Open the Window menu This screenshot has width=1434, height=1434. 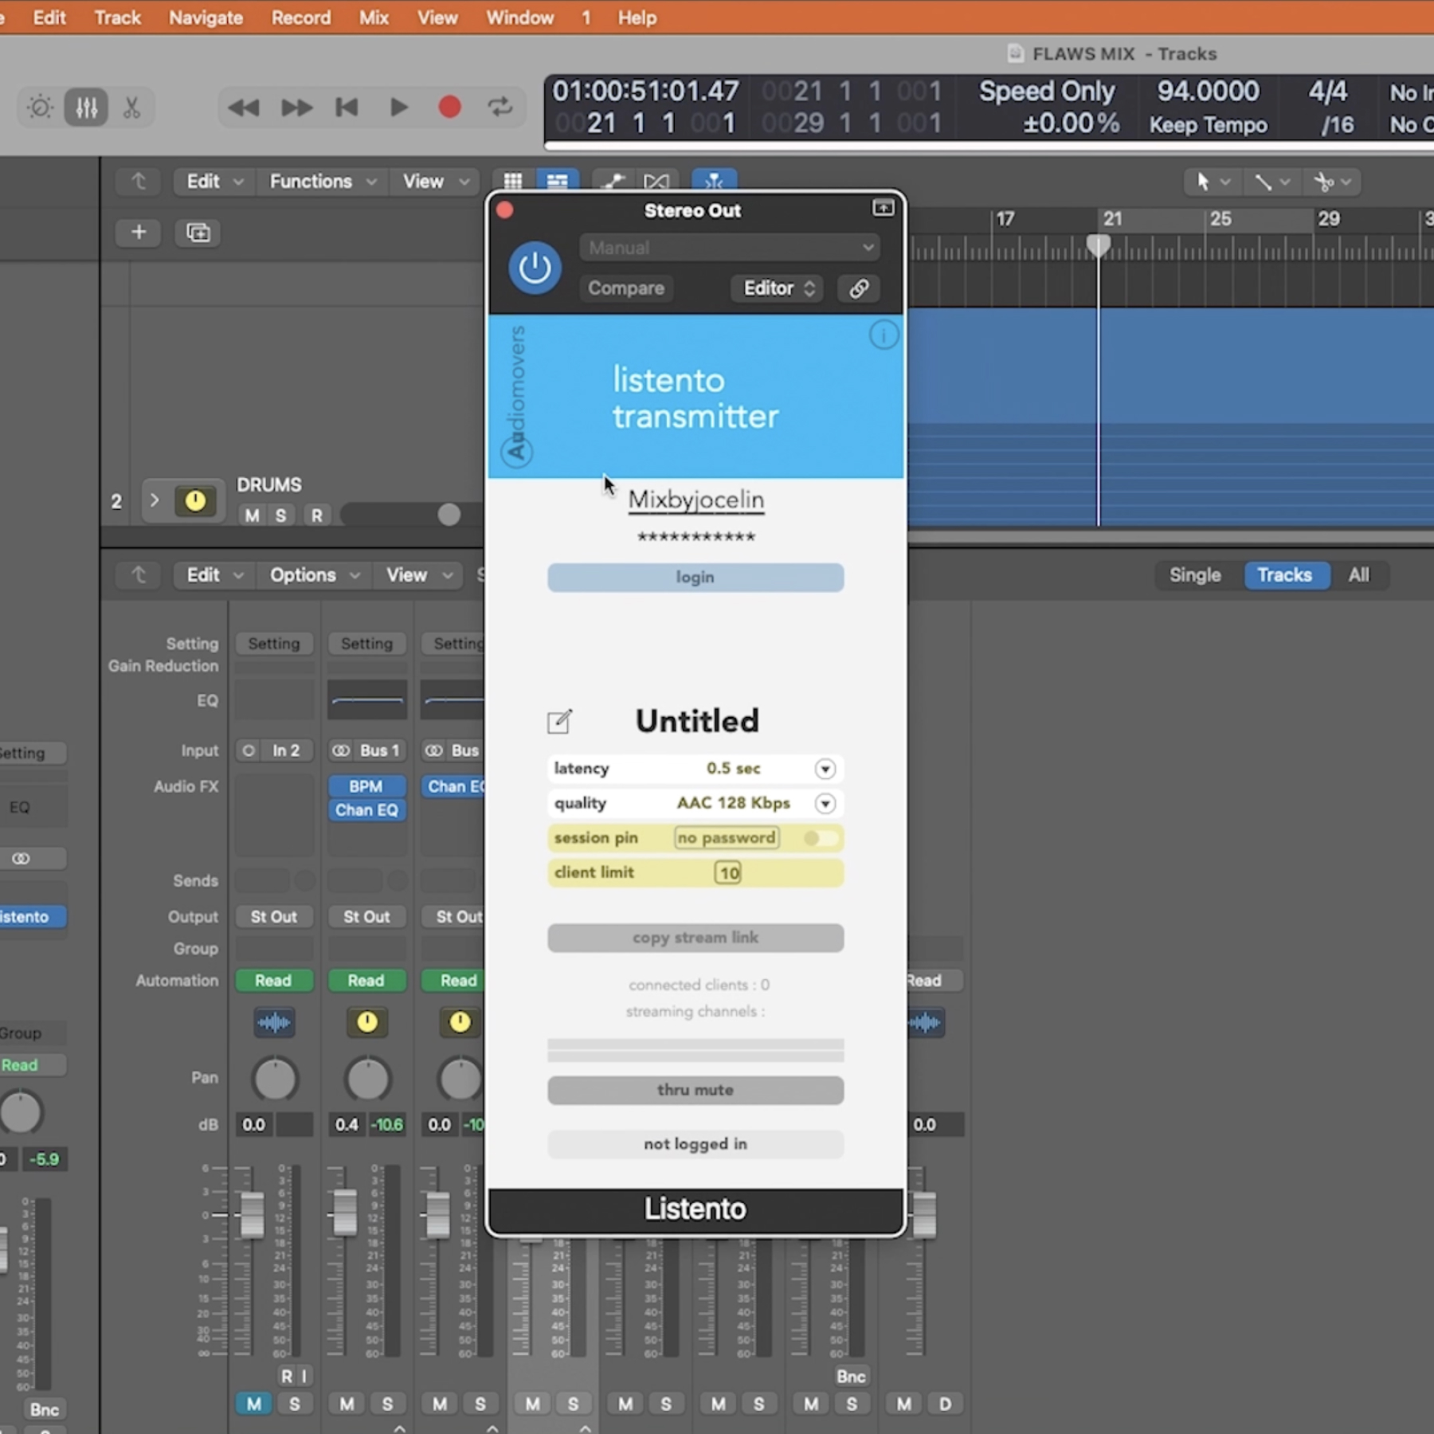pos(520,18)
